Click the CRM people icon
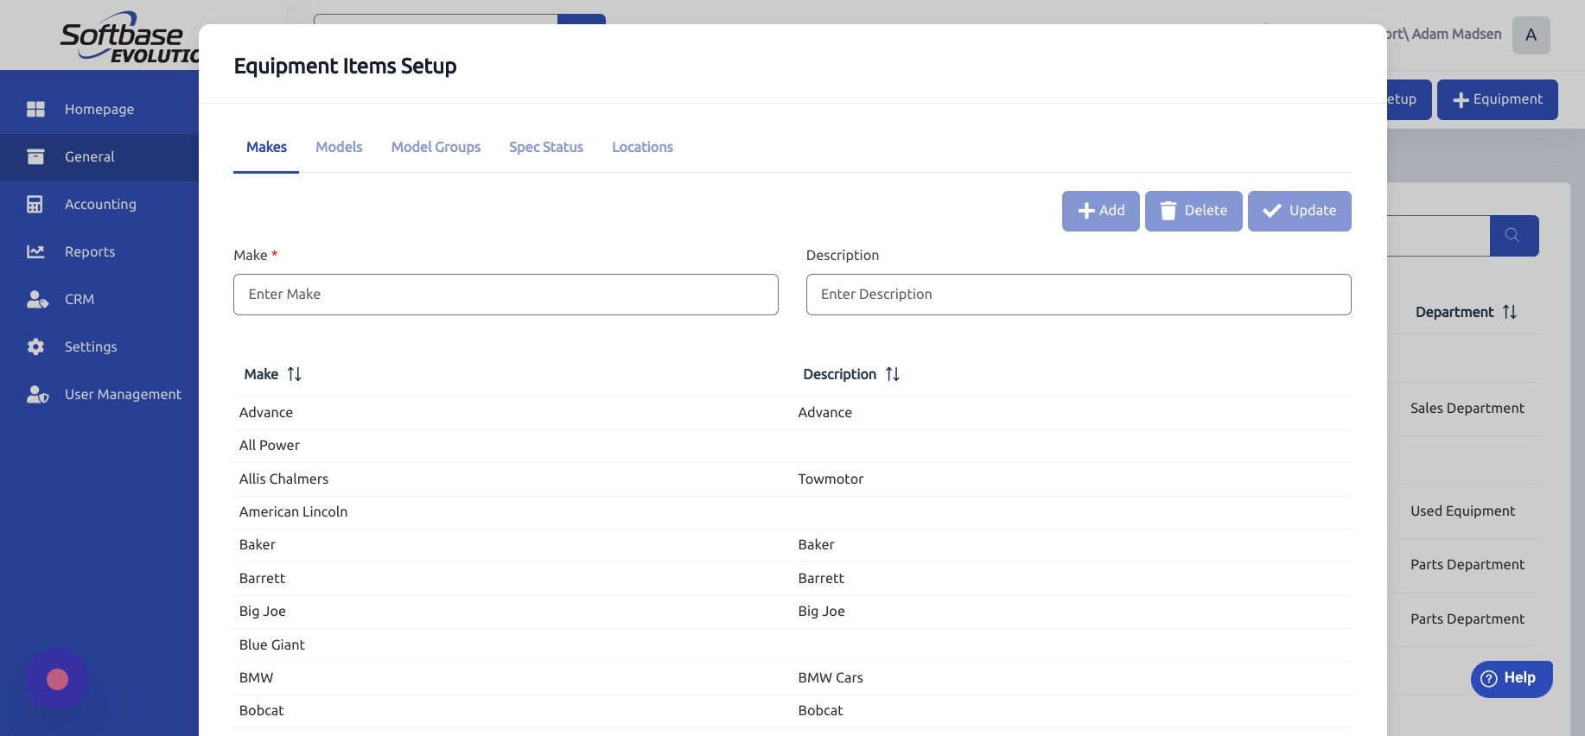The image size is (1585, 736). click(x=37, y=299)
